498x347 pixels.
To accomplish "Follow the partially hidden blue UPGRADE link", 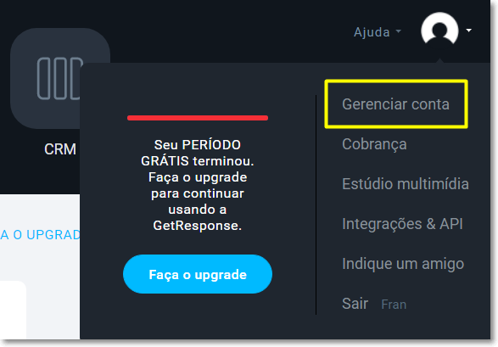I will tap(40, 235).
